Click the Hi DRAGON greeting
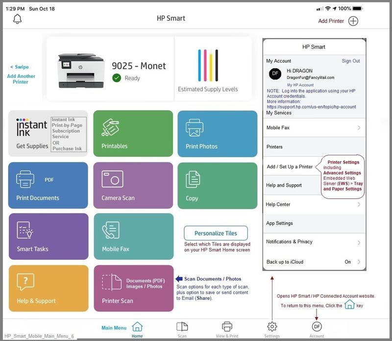Viewport: 392px width, 341px height. pyautogui.click(x=299, y=71)
